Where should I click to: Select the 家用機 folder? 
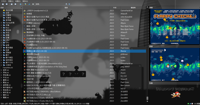(7, 20)
